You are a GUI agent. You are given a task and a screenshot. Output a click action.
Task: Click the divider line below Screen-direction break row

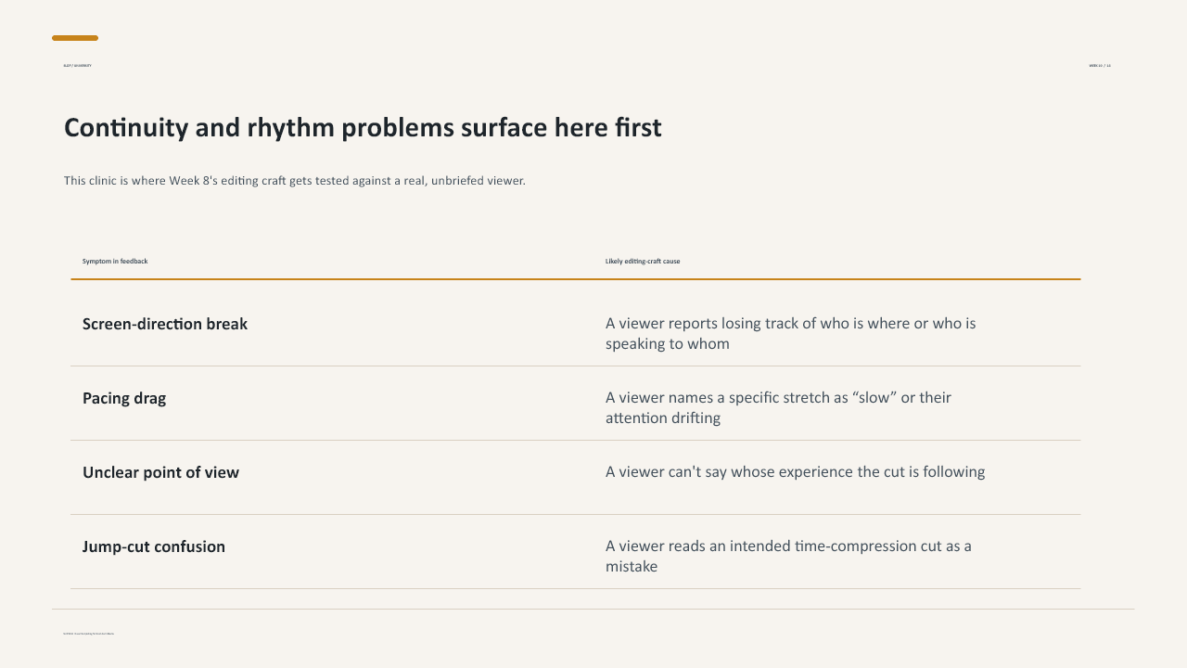point(575,366)
